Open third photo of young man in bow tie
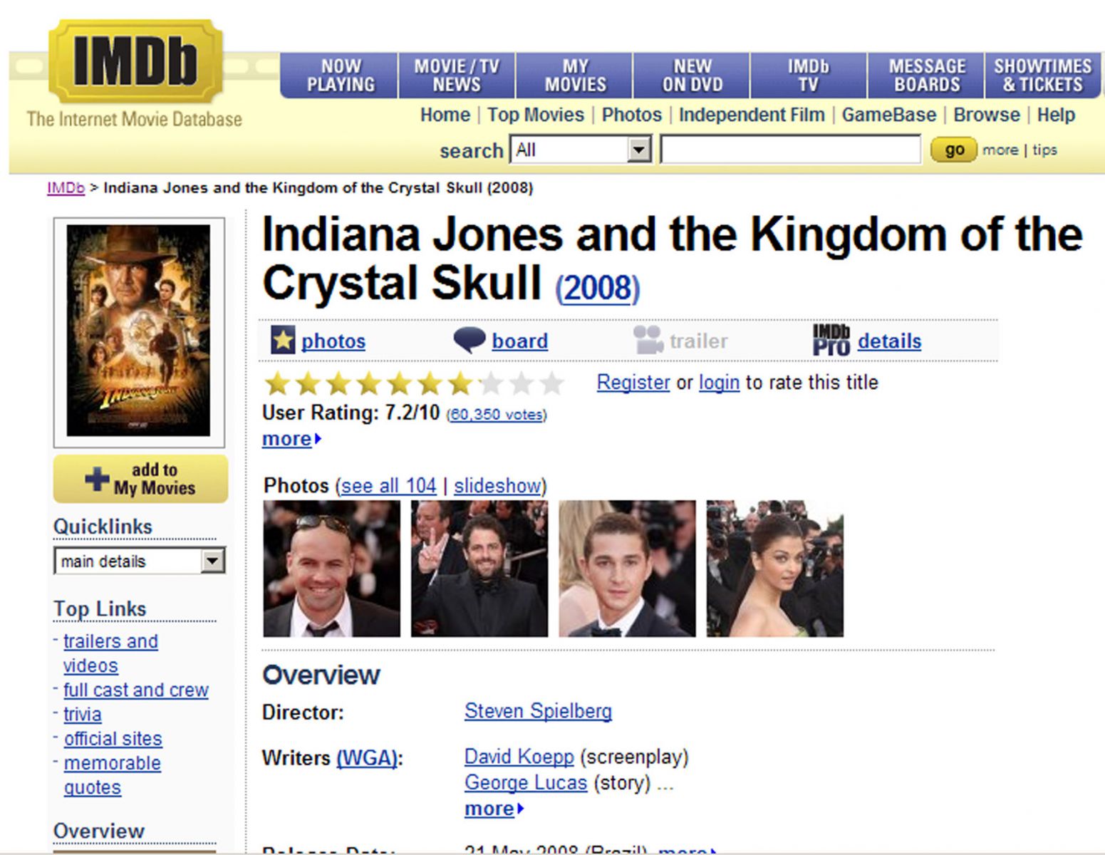Viewport: 1105px width, 855px height. (627, 569)
